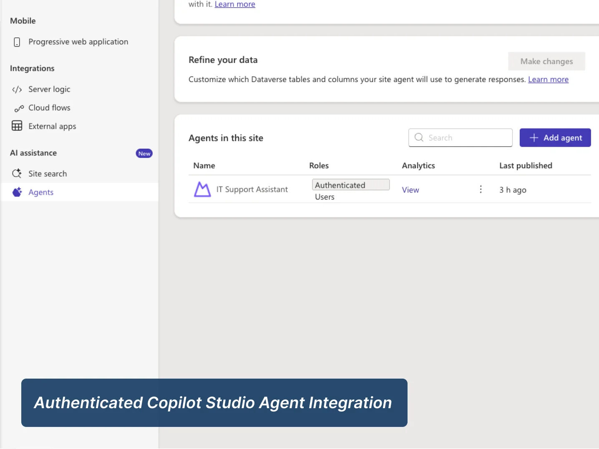Open the top Learn more link
This screenshot has width=599, height=449.
235,4
